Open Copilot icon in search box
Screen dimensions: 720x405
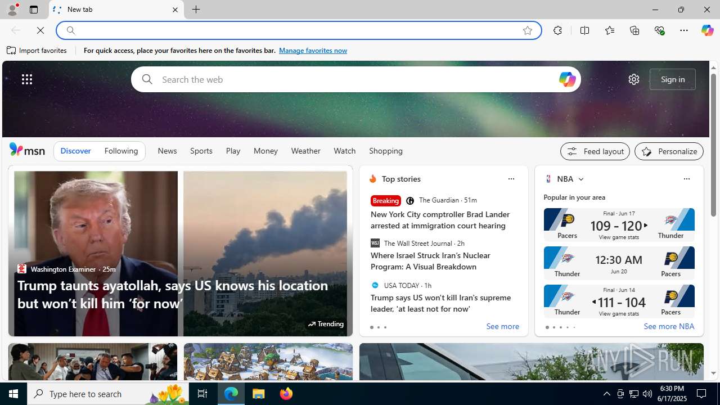point(567,79)
